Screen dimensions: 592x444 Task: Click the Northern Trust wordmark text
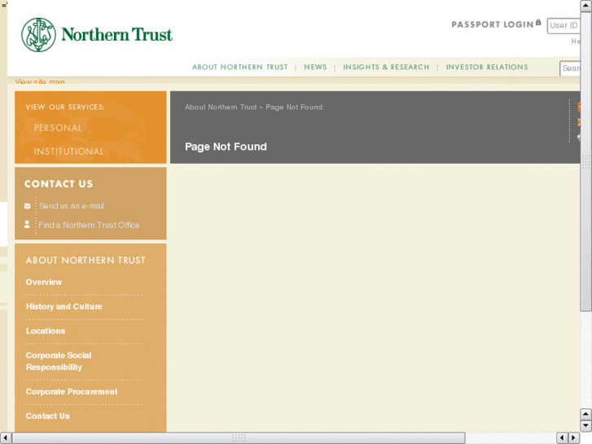(x=116, y=35)
